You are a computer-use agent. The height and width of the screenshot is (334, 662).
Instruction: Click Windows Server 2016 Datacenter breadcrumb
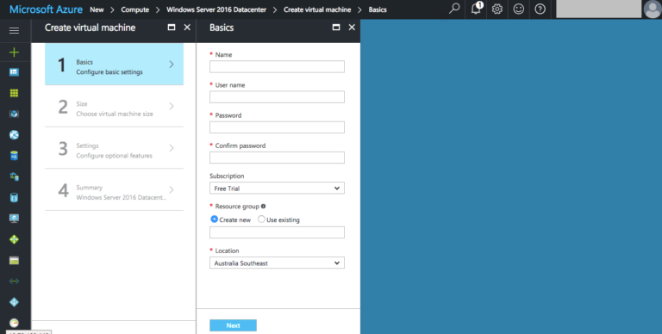point(216,9)
